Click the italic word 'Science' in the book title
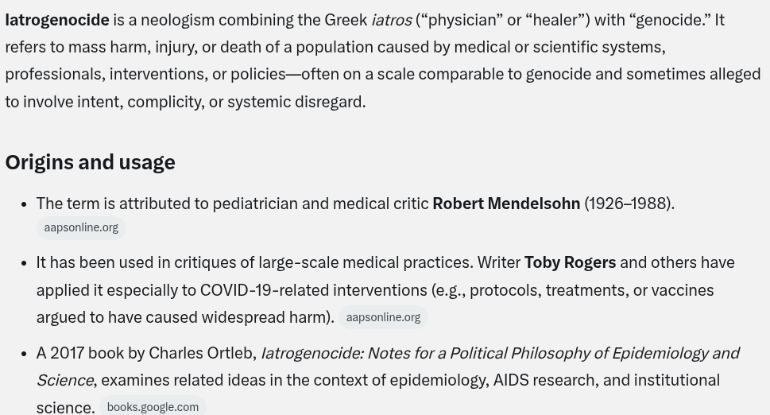770x415 pixels. 65,380
